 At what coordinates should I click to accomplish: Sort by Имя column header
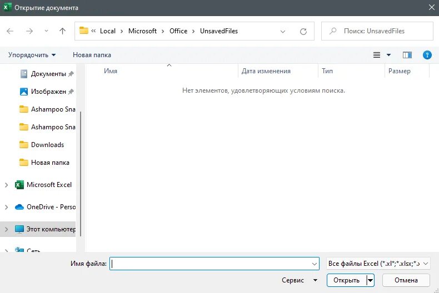[x=111, y=71]
